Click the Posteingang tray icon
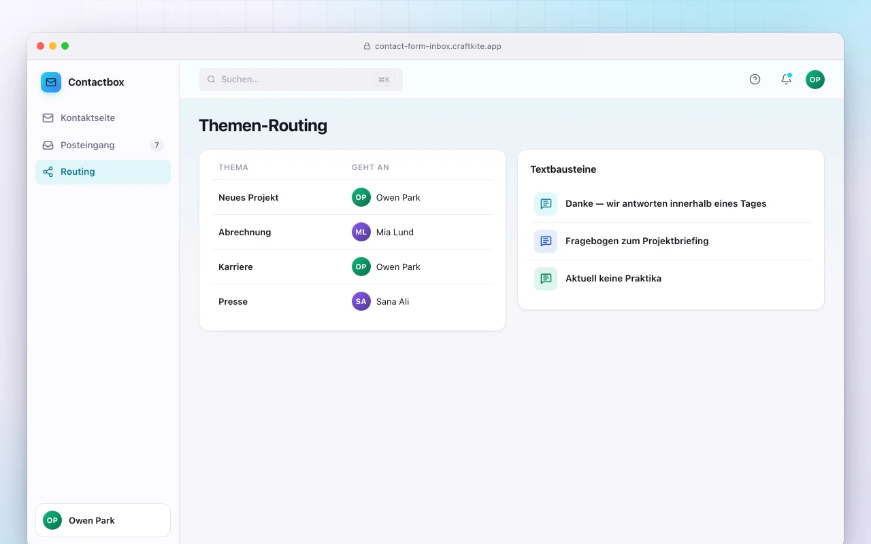Image resolution: width=871 pixels, height=544 pixels. (x=48, y=145)
